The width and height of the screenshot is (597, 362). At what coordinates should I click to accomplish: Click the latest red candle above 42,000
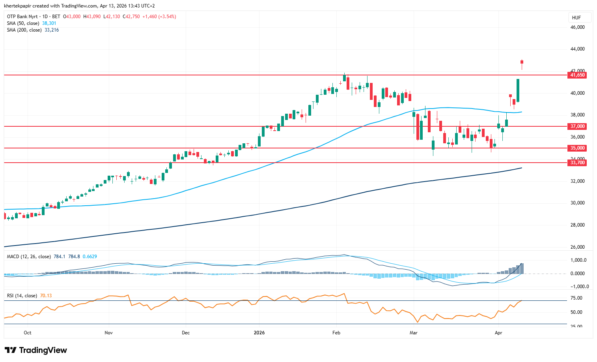[522, 62]
